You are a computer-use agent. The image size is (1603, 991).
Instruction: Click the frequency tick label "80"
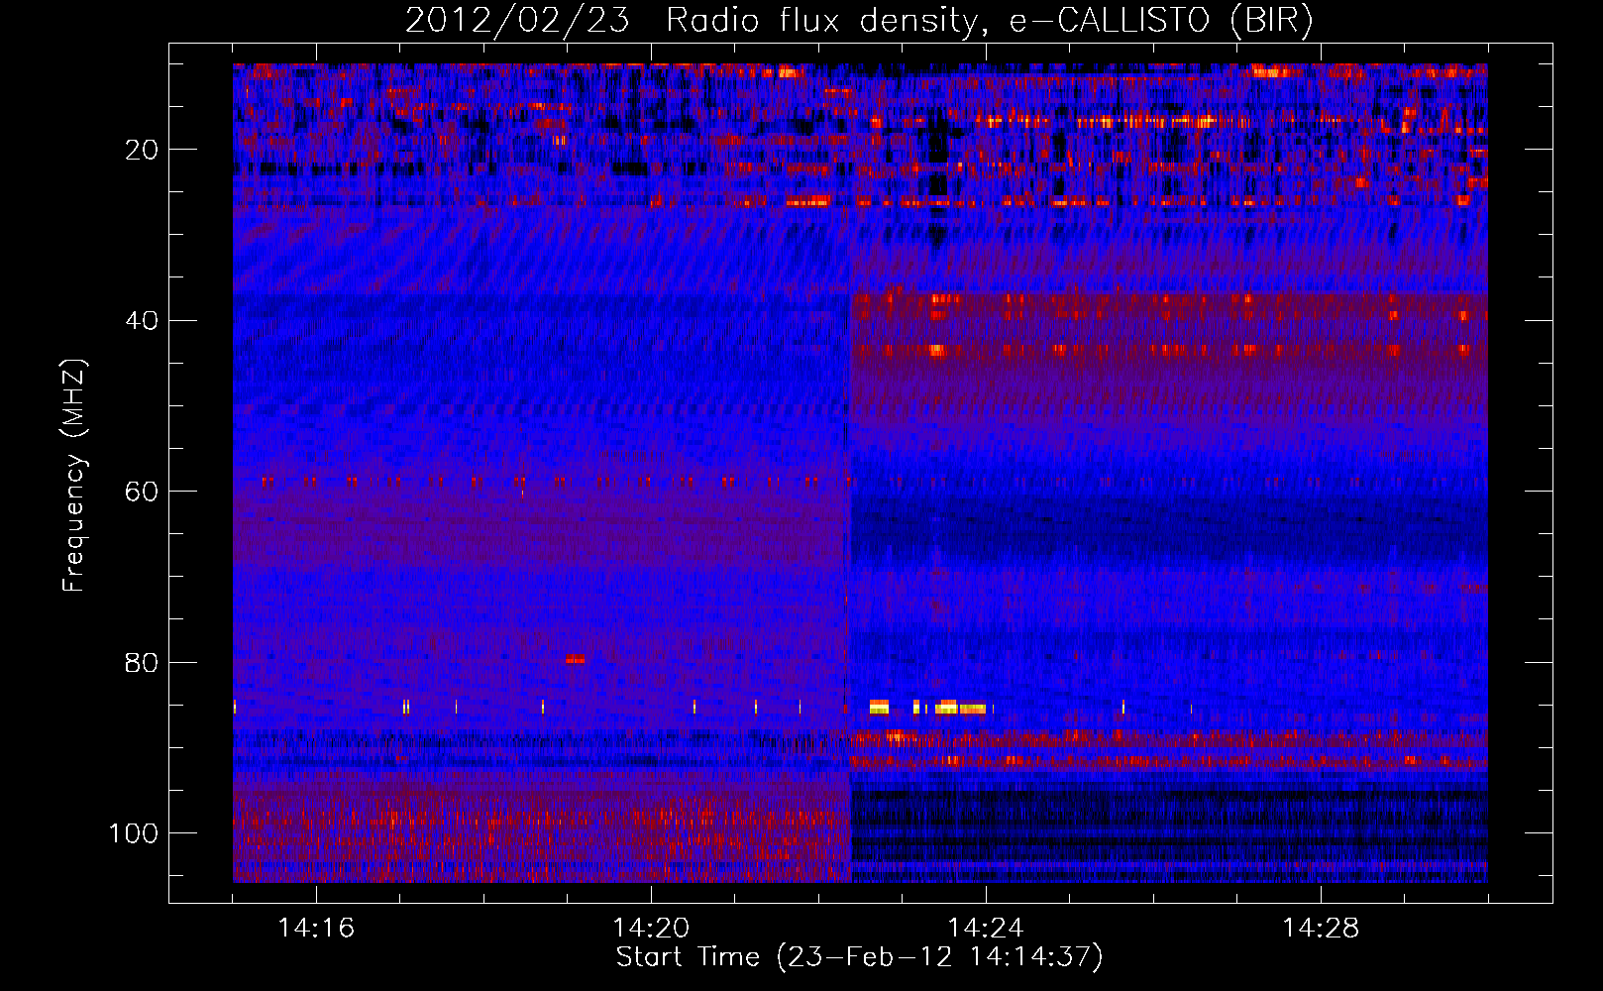(142, 662)
